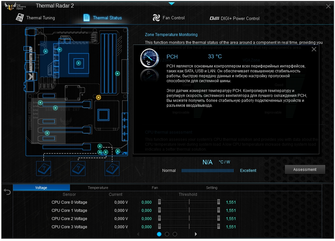Click the right unknown-device question-mark box

click(x=112, y=168)
